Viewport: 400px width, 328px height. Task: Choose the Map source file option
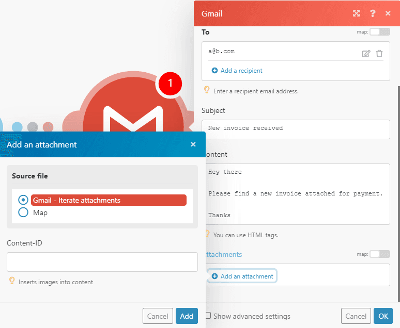pos(23,212)
